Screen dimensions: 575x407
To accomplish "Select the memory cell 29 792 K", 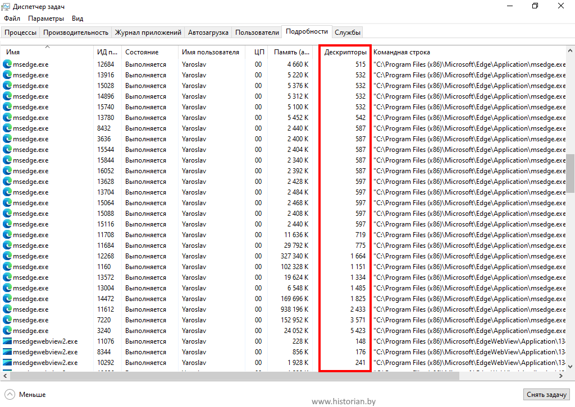I will 296,245.
